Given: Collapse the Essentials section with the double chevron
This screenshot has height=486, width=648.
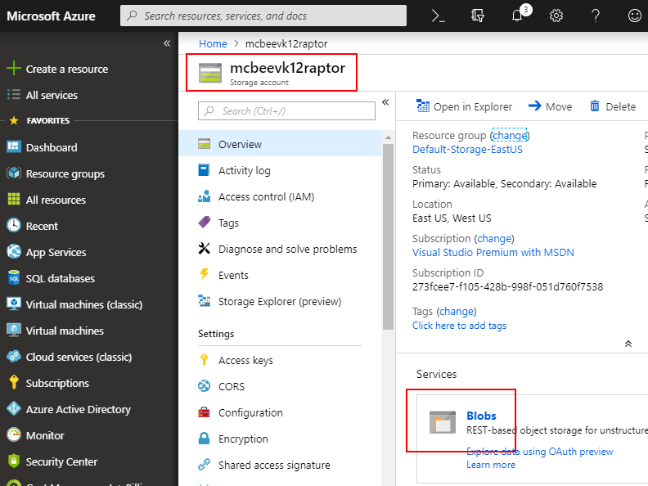Looking at the screenshot, I should pyautogui.click(x=628, y=344).
